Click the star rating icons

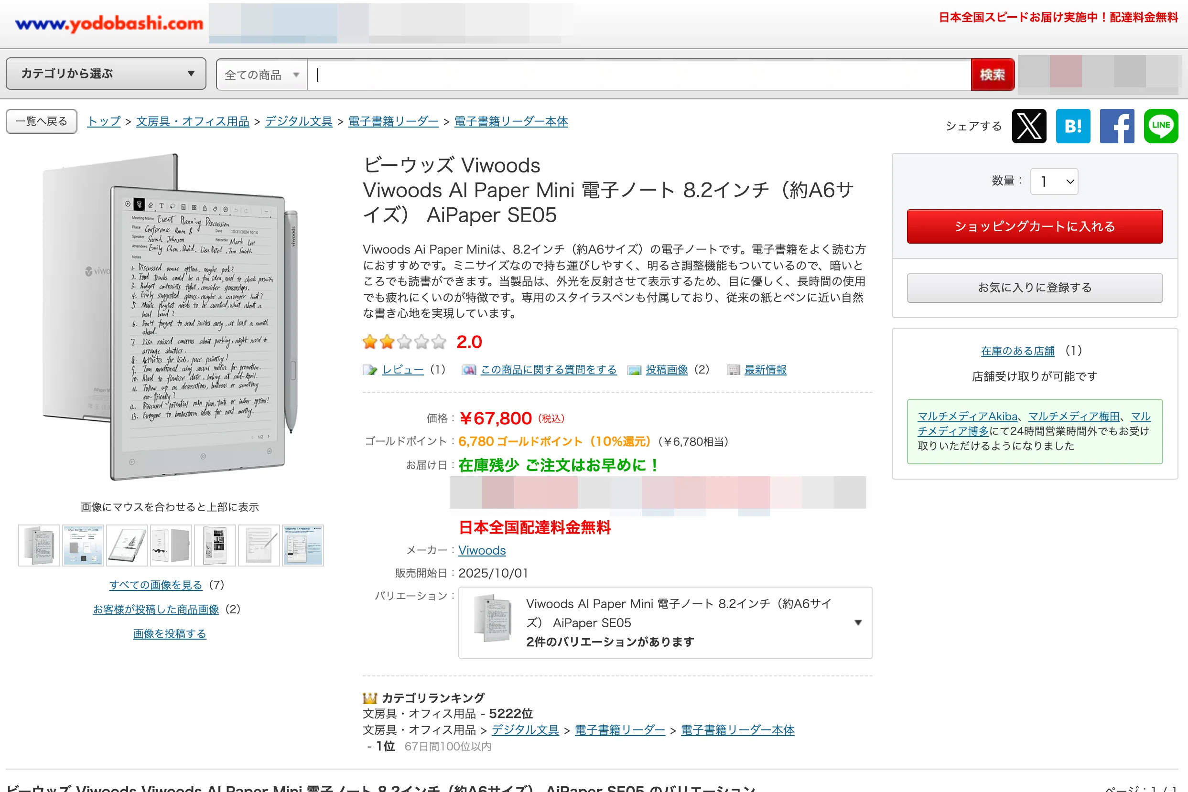coord(404,342)
